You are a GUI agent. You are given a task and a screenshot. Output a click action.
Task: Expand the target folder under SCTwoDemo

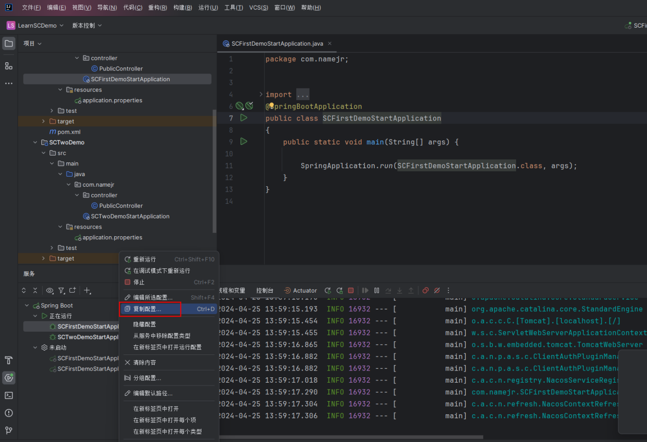point(43,259)
